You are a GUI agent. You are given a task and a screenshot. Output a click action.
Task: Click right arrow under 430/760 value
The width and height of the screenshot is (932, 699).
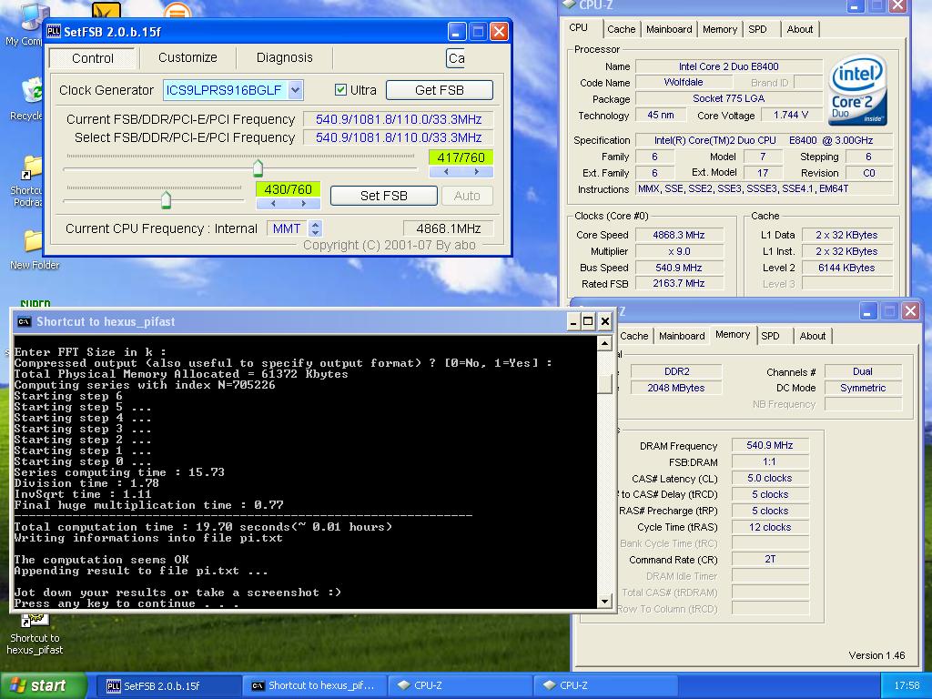click(304, 203)
